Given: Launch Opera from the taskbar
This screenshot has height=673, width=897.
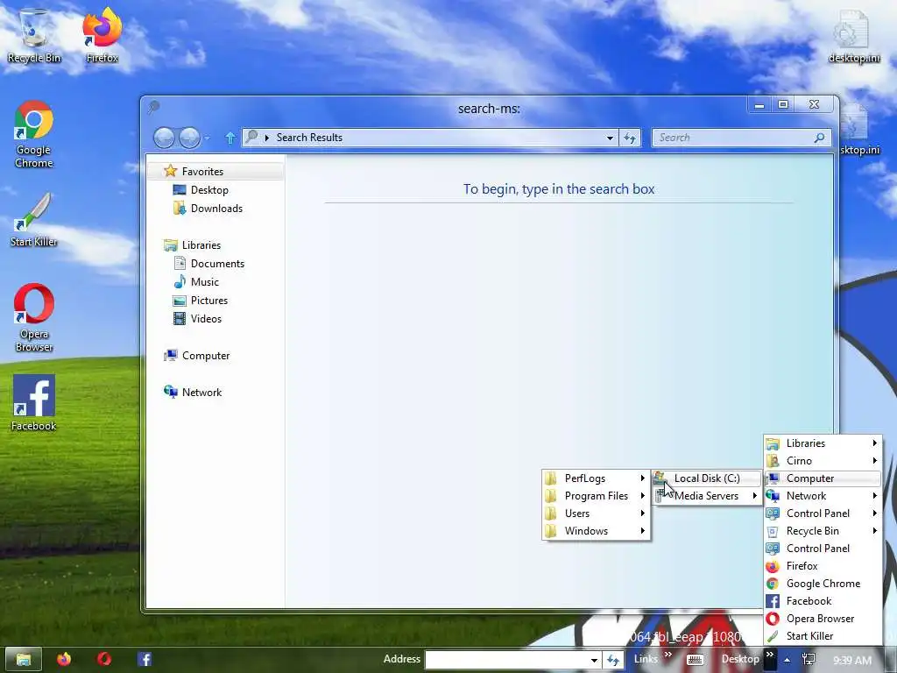Looking at the screenshot, I should pyautogui.click(x=104, y=659).
